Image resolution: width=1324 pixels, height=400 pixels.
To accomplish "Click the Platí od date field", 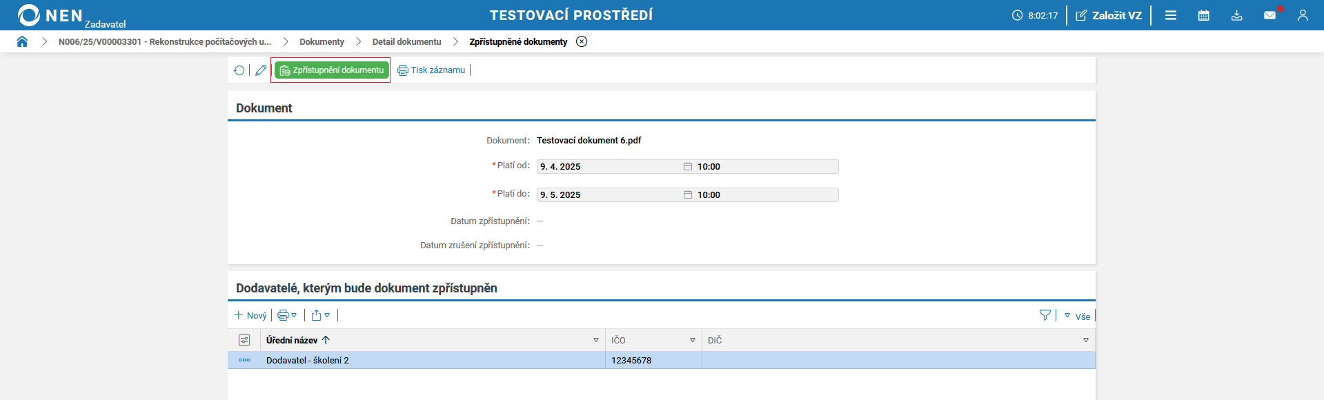I will click(607, 167).
